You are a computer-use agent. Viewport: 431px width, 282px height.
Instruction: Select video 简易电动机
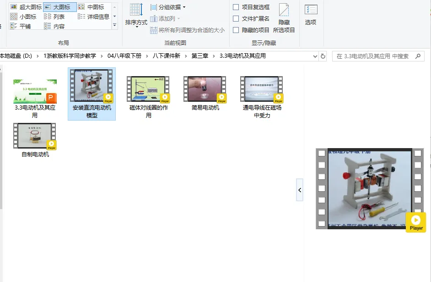point(205,93)
